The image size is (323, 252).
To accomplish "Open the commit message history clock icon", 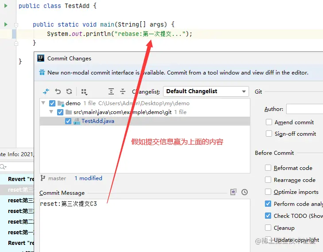I will (x=245, y=192).
